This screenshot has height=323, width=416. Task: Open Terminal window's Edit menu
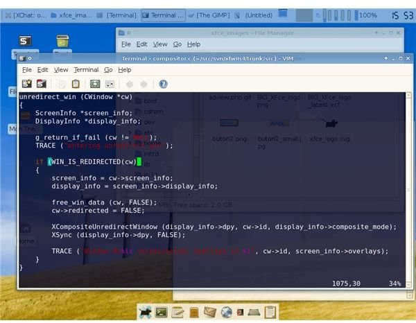(42, 70)
